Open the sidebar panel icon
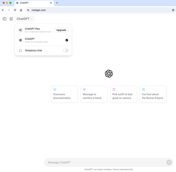The height and width of the screenshot is (172, 176). pyautogui.click(x=4, y=19)
